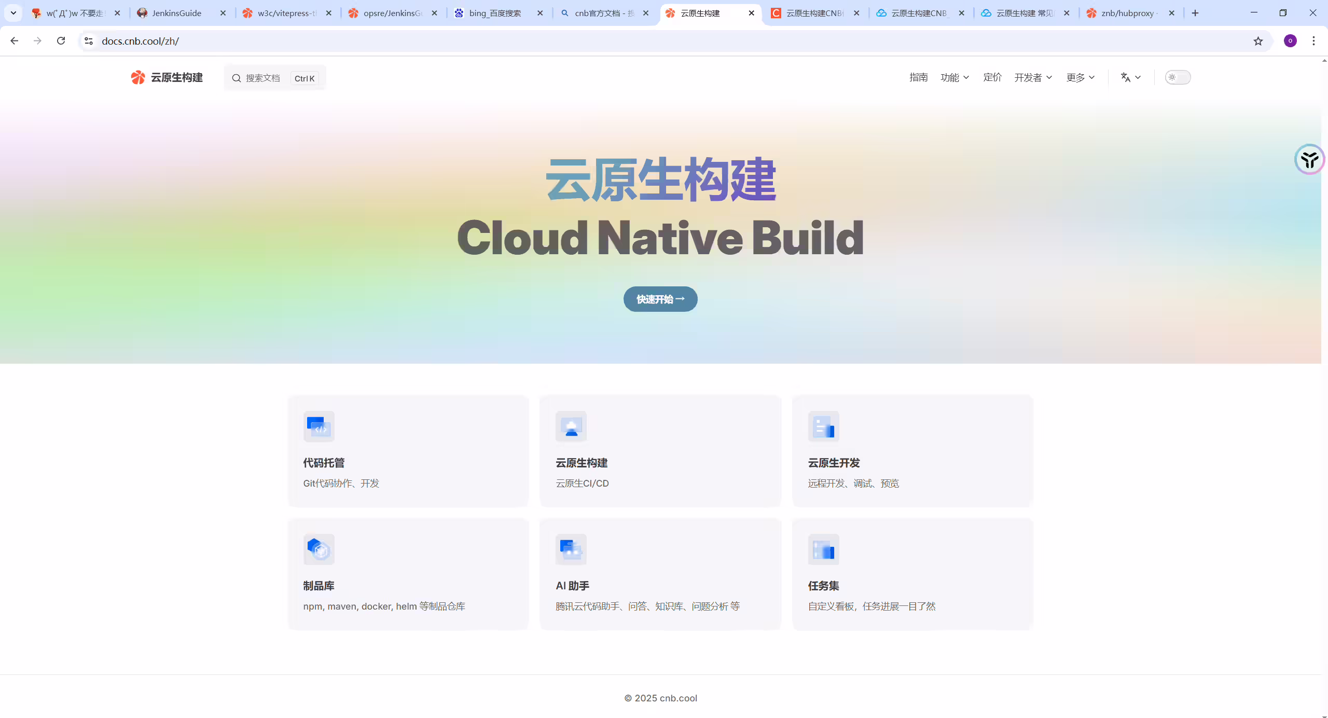The image size is (1328, 718).
Task: Click the 搜索文档 search field
Action: pyautogui.click(x=275, y=78)
